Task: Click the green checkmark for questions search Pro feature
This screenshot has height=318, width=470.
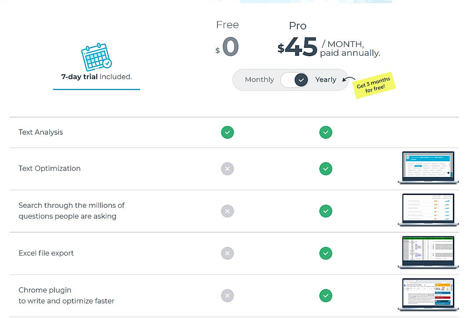Action: point(325,211)
